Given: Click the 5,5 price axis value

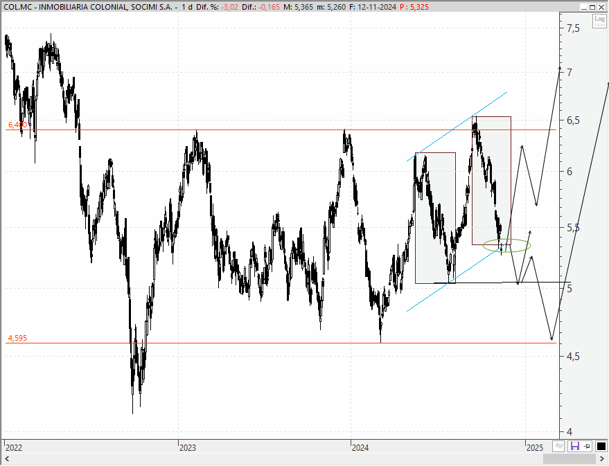Looking at the screenshot, I should [x=573, y=228].
